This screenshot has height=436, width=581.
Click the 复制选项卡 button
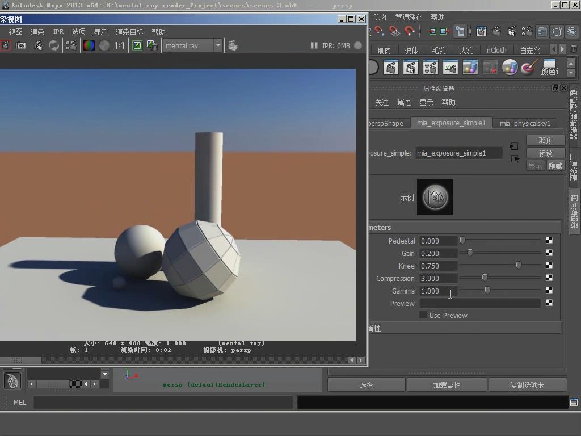pyautogui.click(x=527, y=385)
